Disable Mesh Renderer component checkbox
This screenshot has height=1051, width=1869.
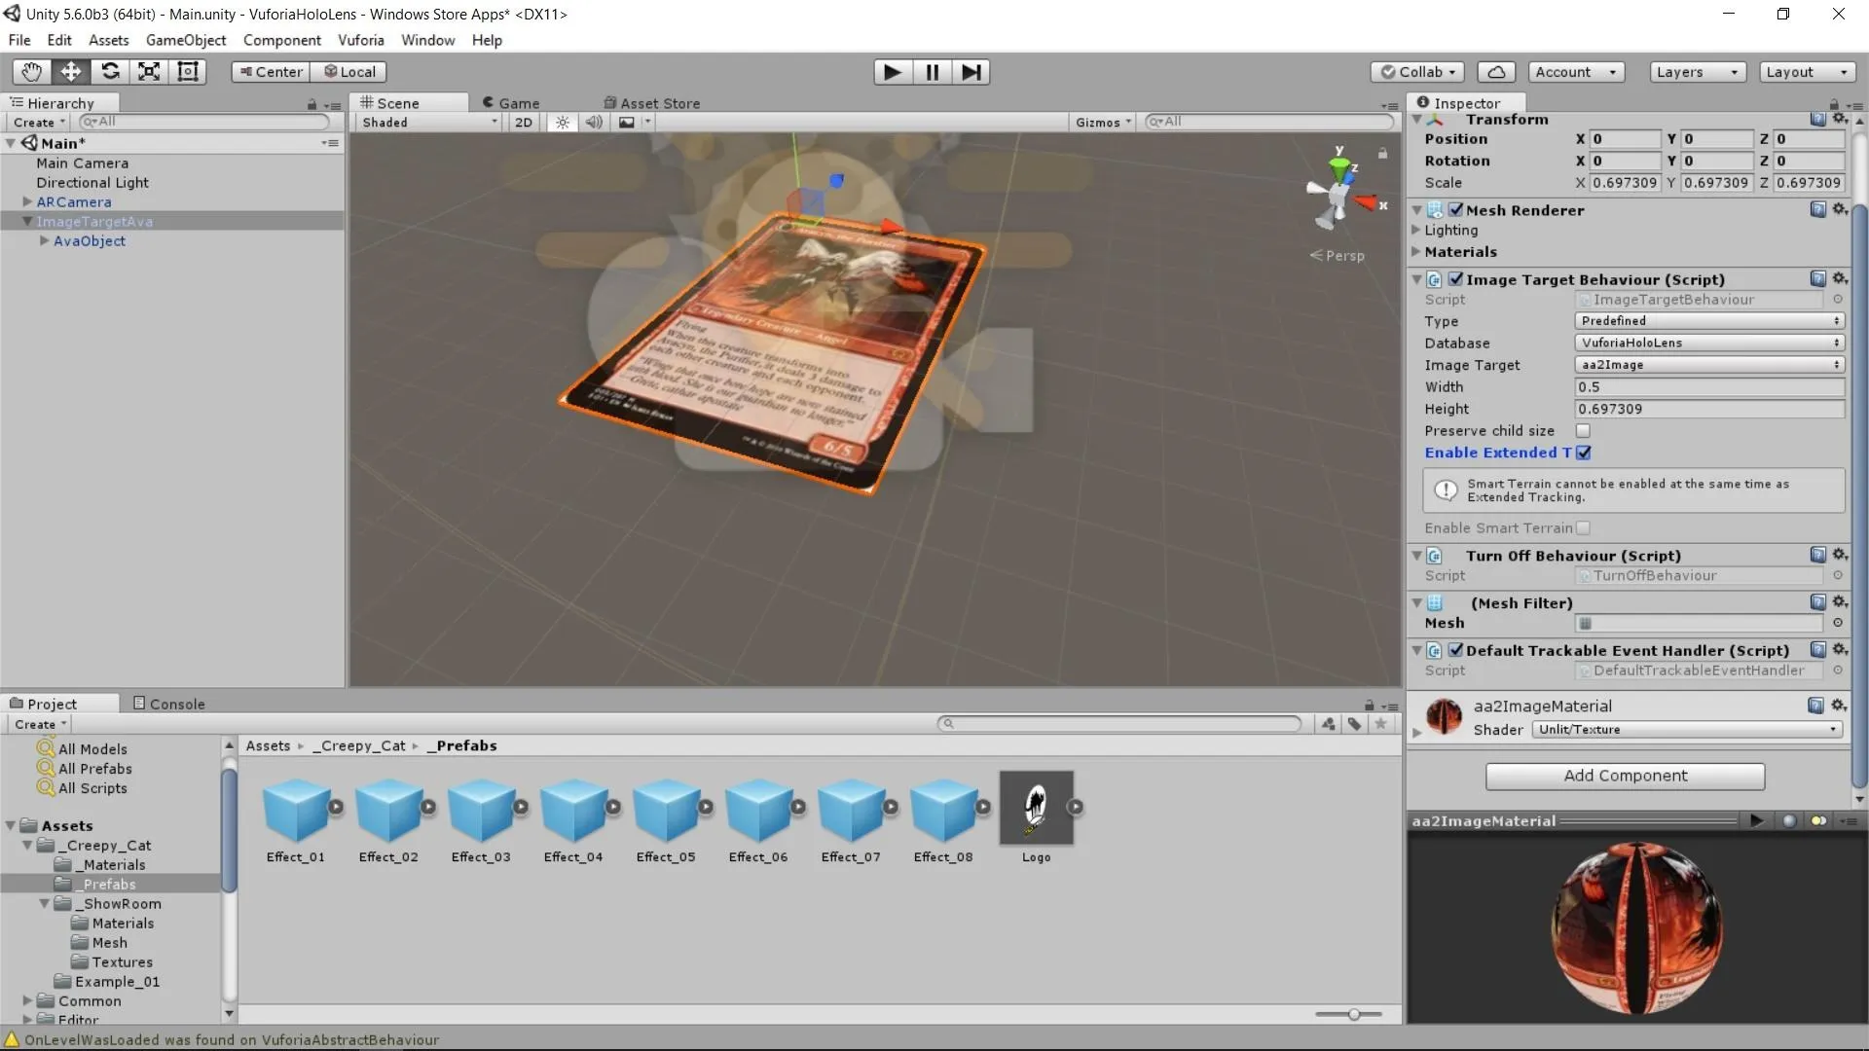1456,209
